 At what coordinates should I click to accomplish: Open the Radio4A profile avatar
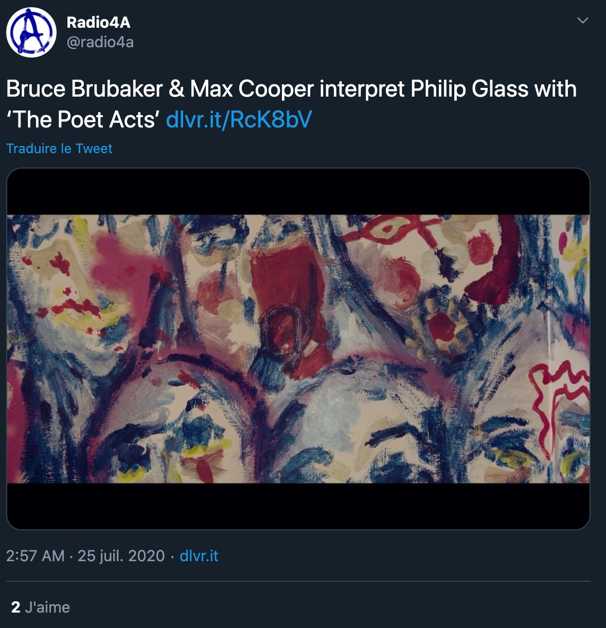(x=31, y=32)
